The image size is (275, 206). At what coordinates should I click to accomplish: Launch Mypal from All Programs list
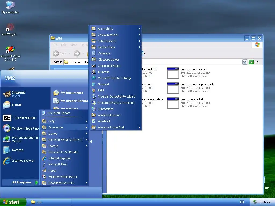pos(64,171)
